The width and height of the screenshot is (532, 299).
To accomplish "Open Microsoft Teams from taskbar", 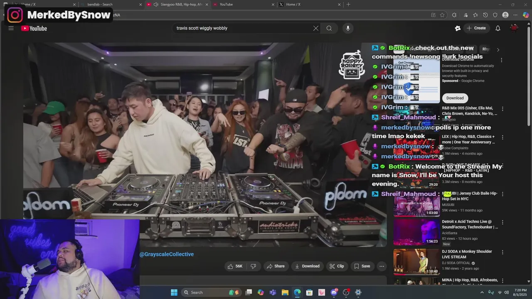I will pyautogui.click(x=273, y=292).
